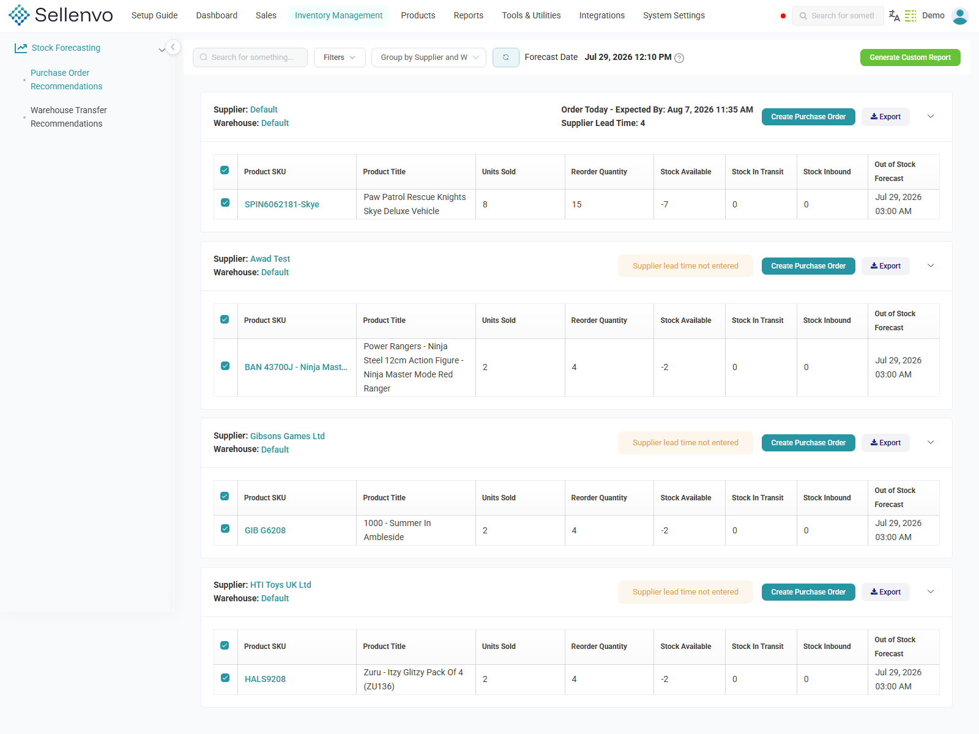
Task: Collapse the Gibsons Games Ltd section chevron
Action: click(x=931, y=443)
